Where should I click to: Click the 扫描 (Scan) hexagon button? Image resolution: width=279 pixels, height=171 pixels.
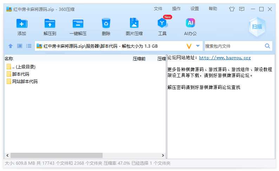pos(257,27)
